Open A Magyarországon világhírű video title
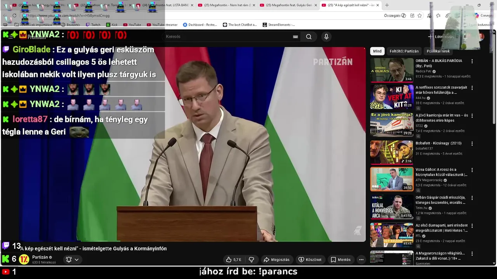The height and width of the screenshot is (279, 497). pyautogui.click(x=440, y=256)
